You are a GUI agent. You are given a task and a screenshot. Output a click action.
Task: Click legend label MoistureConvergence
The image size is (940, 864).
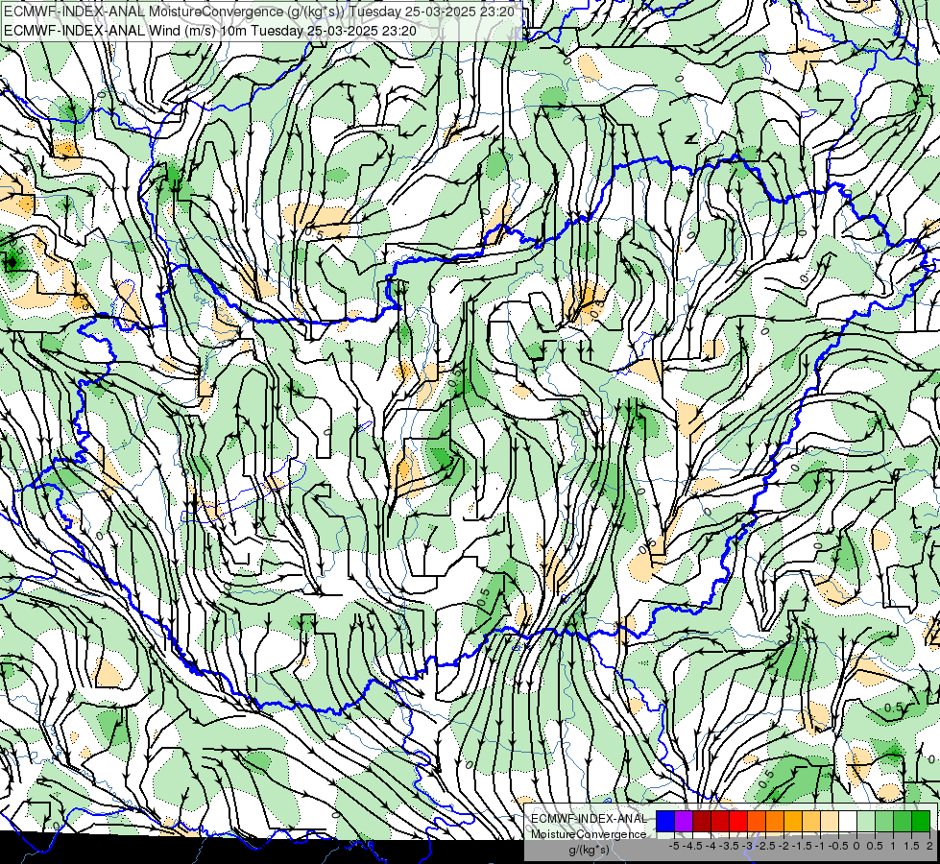pyautogui.click(x=589, y=834)
